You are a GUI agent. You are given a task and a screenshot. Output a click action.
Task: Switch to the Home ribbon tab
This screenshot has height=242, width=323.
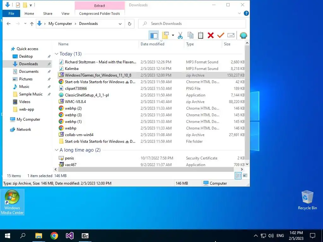tap(29, 14)
